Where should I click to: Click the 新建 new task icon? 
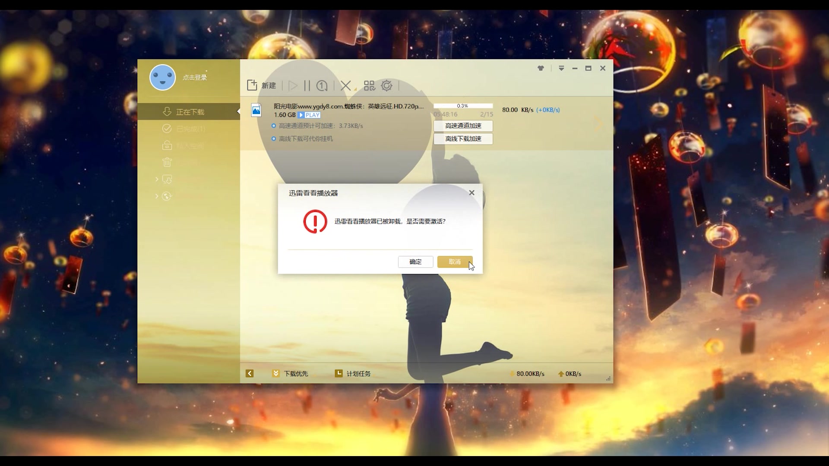click(x=252, y=85)
